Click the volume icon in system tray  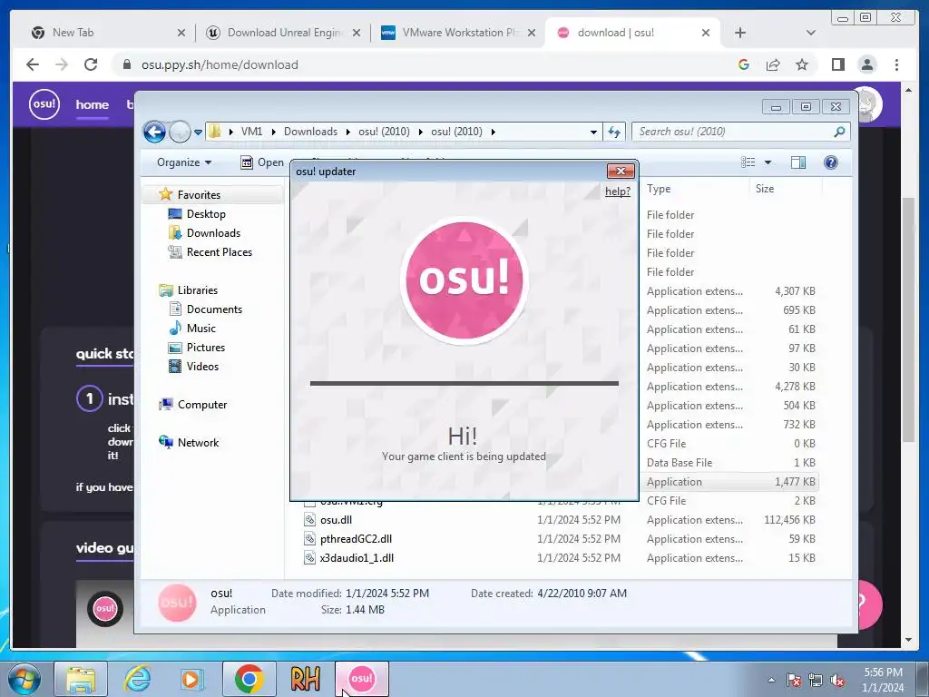[x=837, y=681]
